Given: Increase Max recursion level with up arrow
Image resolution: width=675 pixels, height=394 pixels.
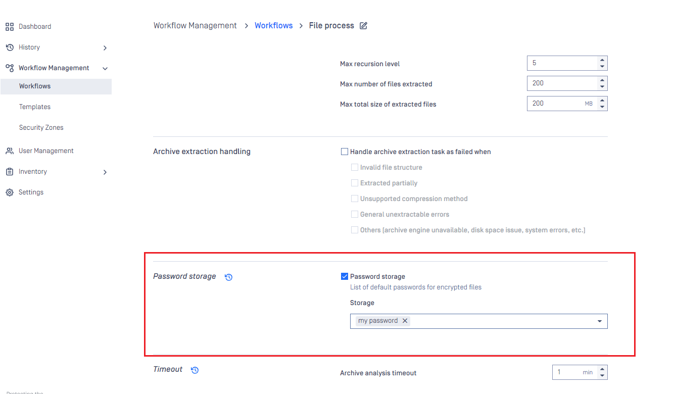Looking at the screenshot, I should (602, 60).
